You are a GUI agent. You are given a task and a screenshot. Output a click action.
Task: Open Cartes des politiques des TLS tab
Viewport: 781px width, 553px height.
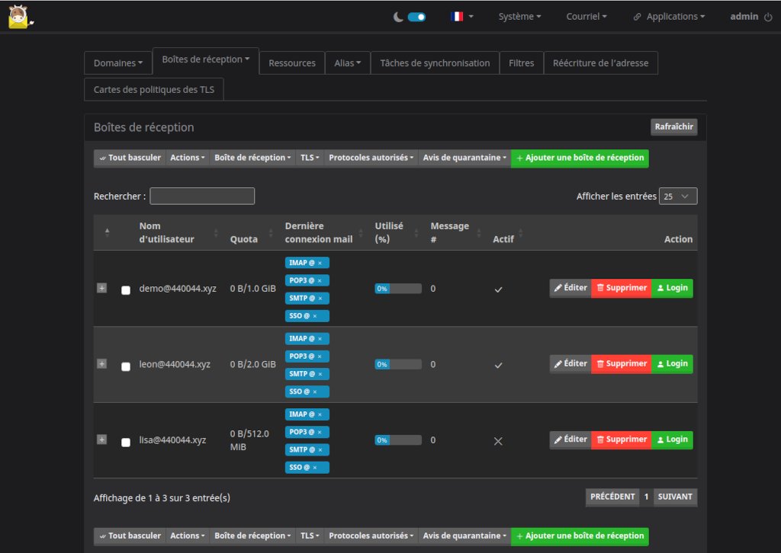(x=154, y=90)
